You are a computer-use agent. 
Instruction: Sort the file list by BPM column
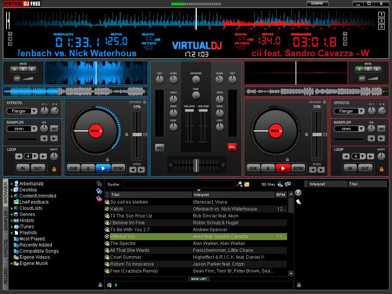point(281,195)
